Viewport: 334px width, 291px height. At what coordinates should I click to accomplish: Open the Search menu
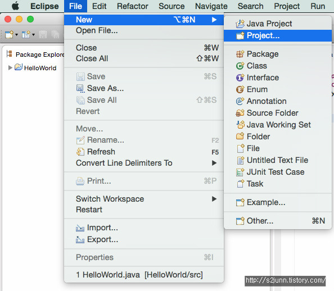click(x=251, y=6)
